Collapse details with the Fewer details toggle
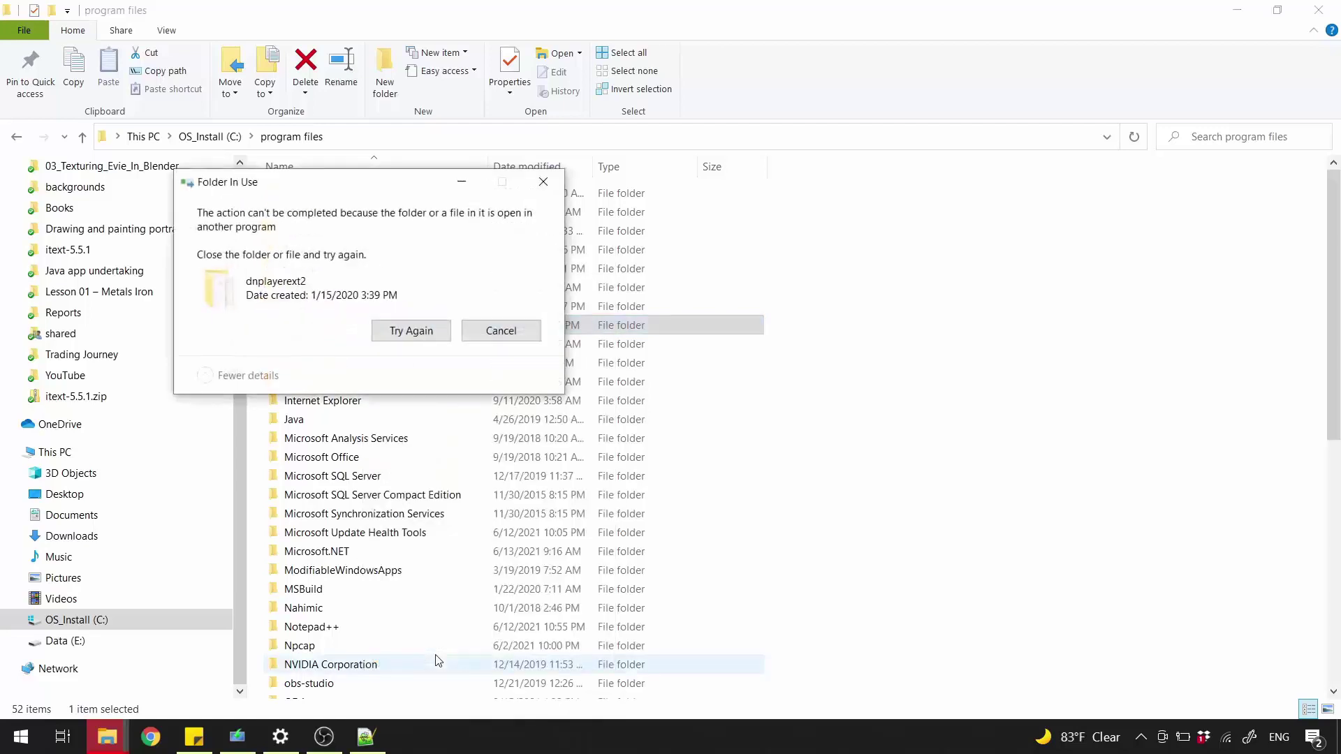Viewport: 1341px width, 754px height. (238, 376)
